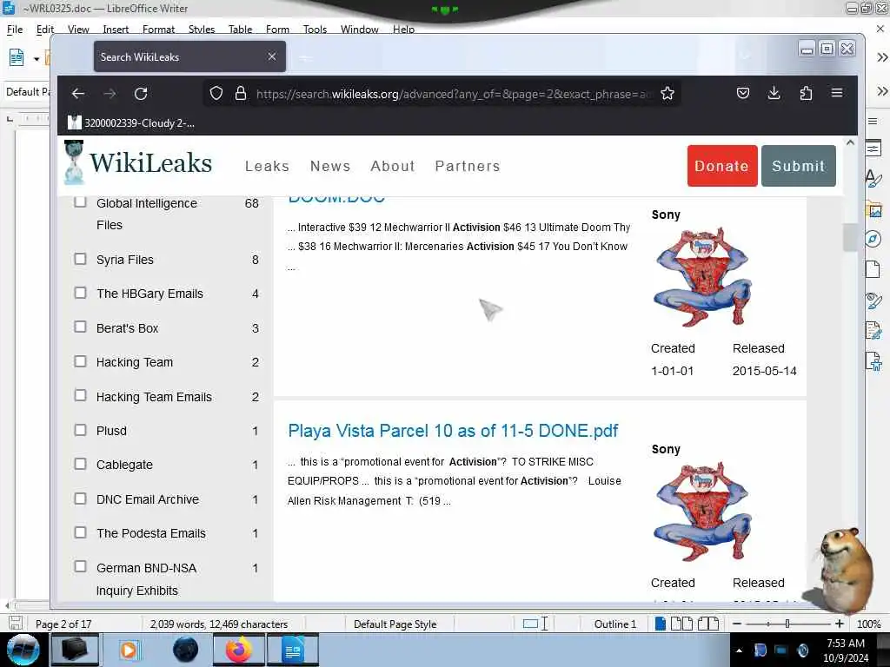The height and width of the screenshot is (667, 890).
Task: Open Firefox hamburger application menu
Action: 837,92
